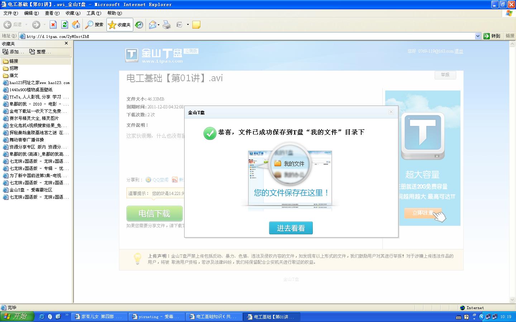Edit page with Microsoft Word icon
This screenshot has width=516, height=322.
[178, 24]
